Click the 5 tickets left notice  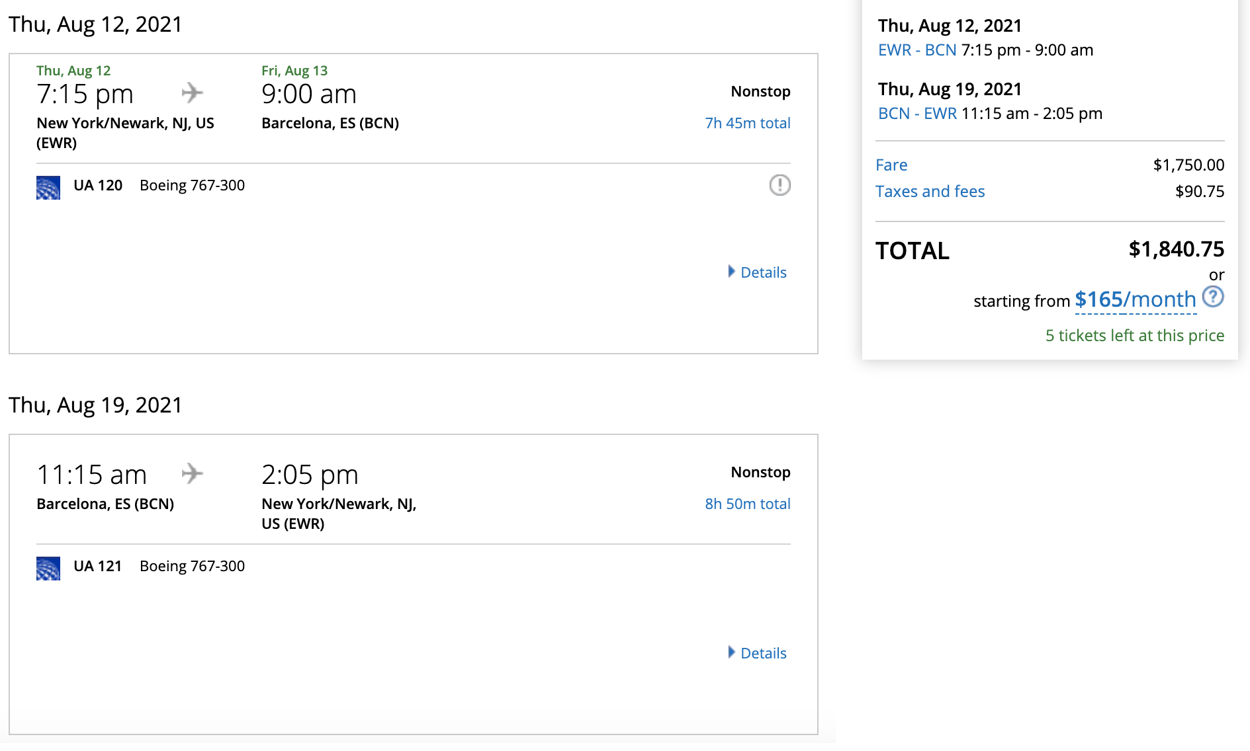tap(1134, 336)
